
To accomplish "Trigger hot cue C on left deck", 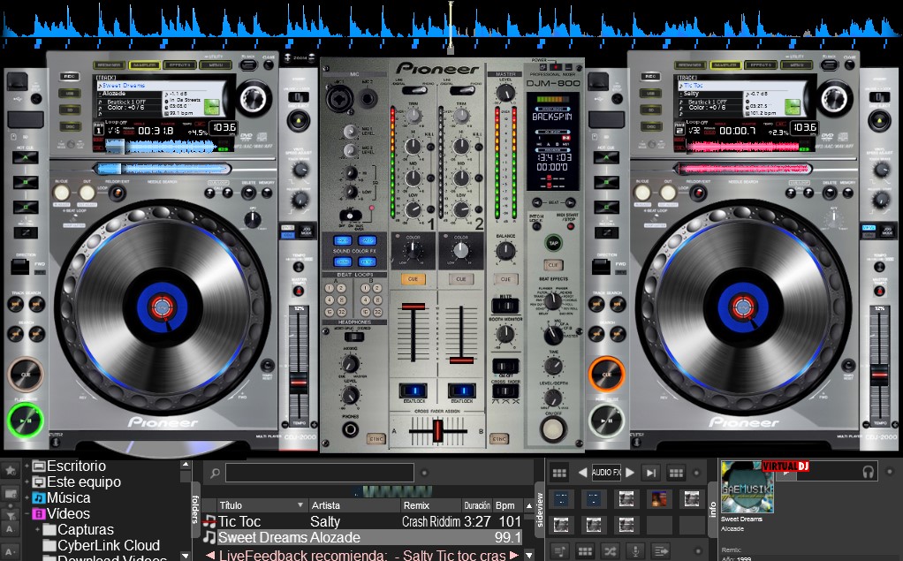I will (26, 207).
